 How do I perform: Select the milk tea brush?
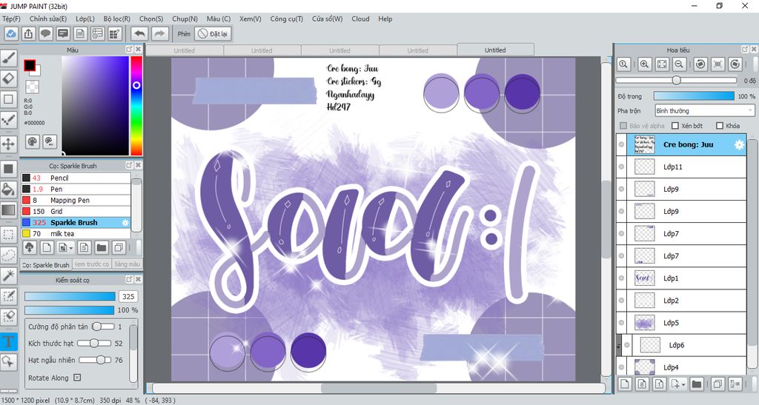click(76, 233)
